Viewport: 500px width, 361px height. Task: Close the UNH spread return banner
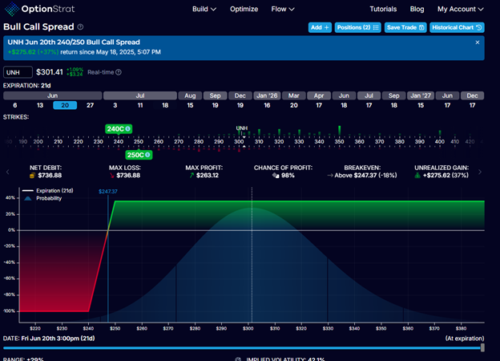point(478,43)
